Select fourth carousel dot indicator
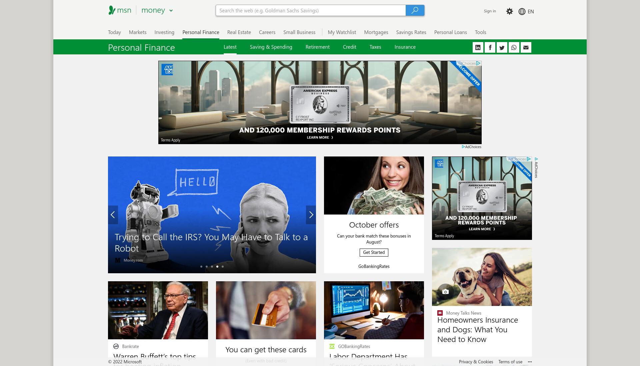Screen dimensions: 640x366 pyautogui.click(x=217, y=267)
